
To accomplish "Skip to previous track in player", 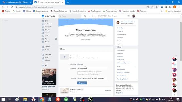I will click(x=90, y=16).
